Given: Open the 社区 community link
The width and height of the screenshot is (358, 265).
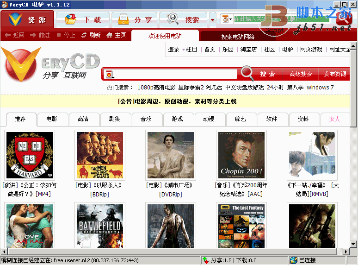Looking at the screenshot, I should (269, 50).
